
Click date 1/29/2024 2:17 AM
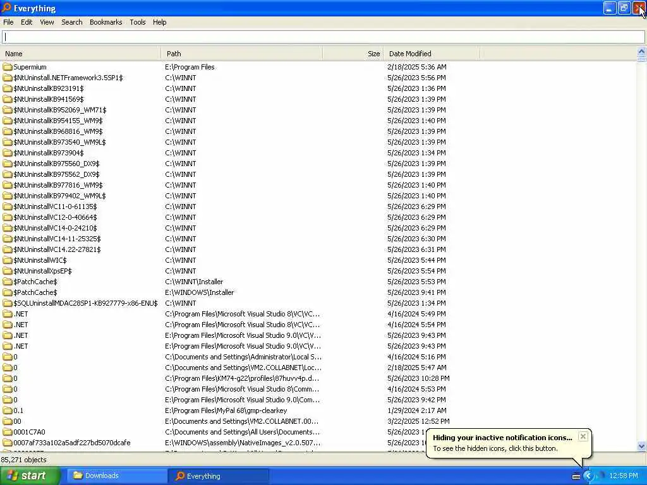[417, 410]
